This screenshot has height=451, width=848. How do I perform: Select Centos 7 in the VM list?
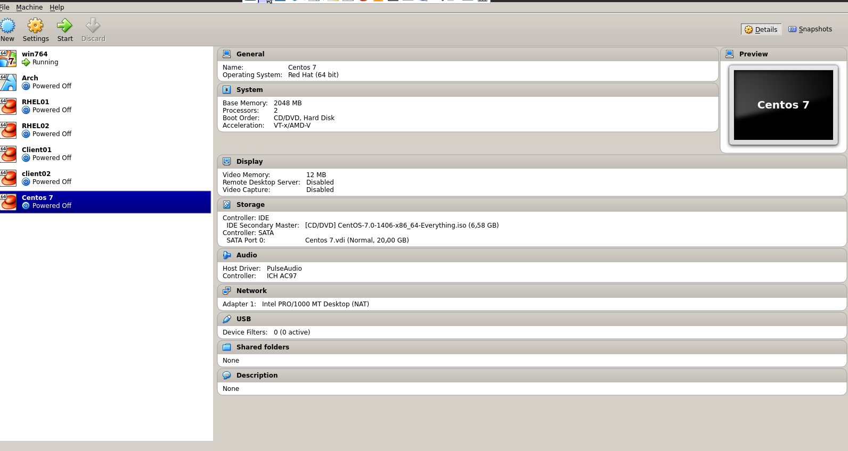pyautogui.click(x=105, y=202)
